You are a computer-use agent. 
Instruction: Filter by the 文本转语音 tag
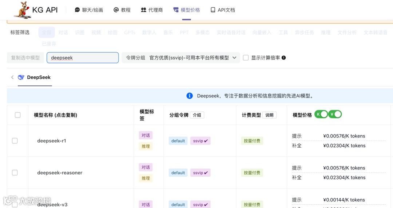(x=376, y=32)
